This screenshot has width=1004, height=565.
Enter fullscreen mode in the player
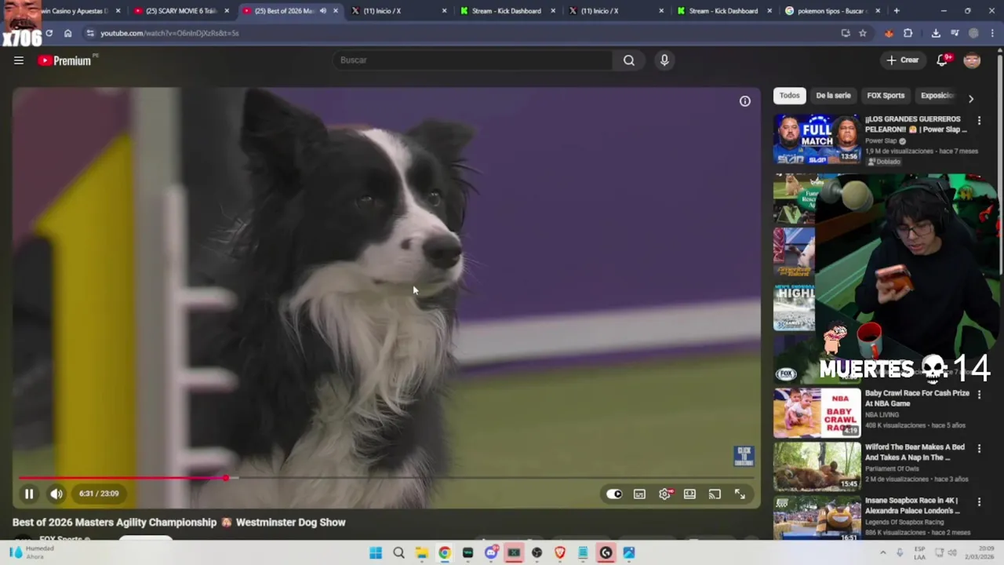[x=740, y=494]
